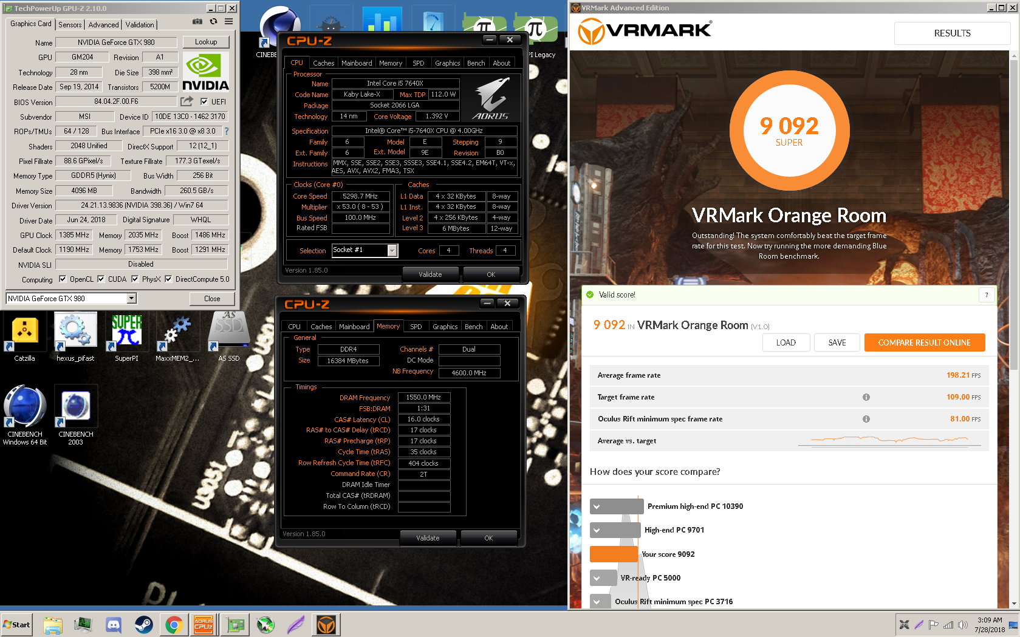Viewport: 1020px width, 637px height.
Task: Open the Bench tab in upper CPU-Z
Action: [x=476, y=63]
